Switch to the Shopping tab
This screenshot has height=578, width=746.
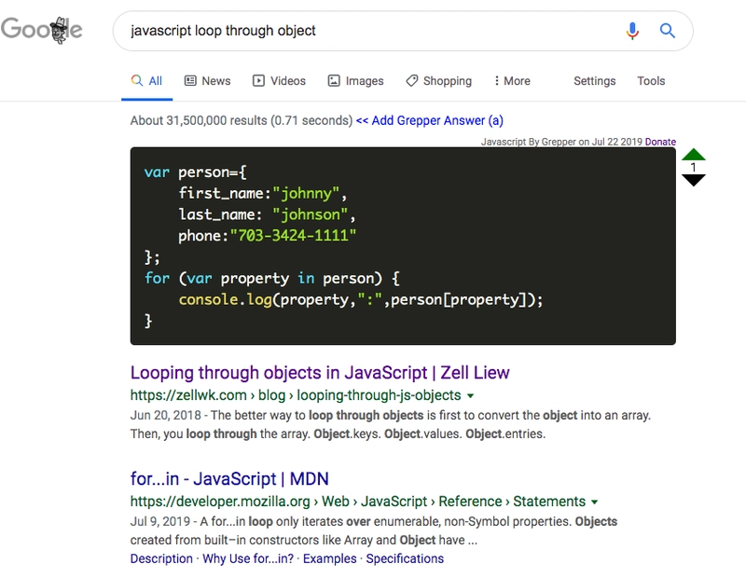pyautogui.click(x=438, y=81)
